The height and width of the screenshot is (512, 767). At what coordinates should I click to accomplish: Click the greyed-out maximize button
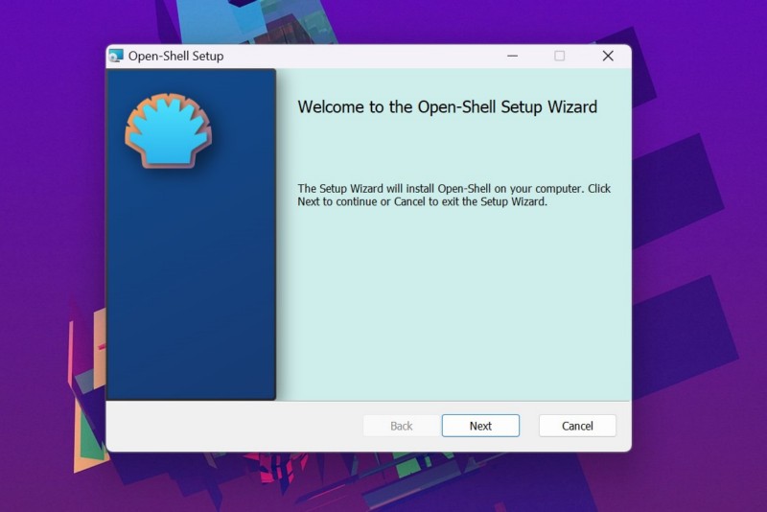pos(560,56)
